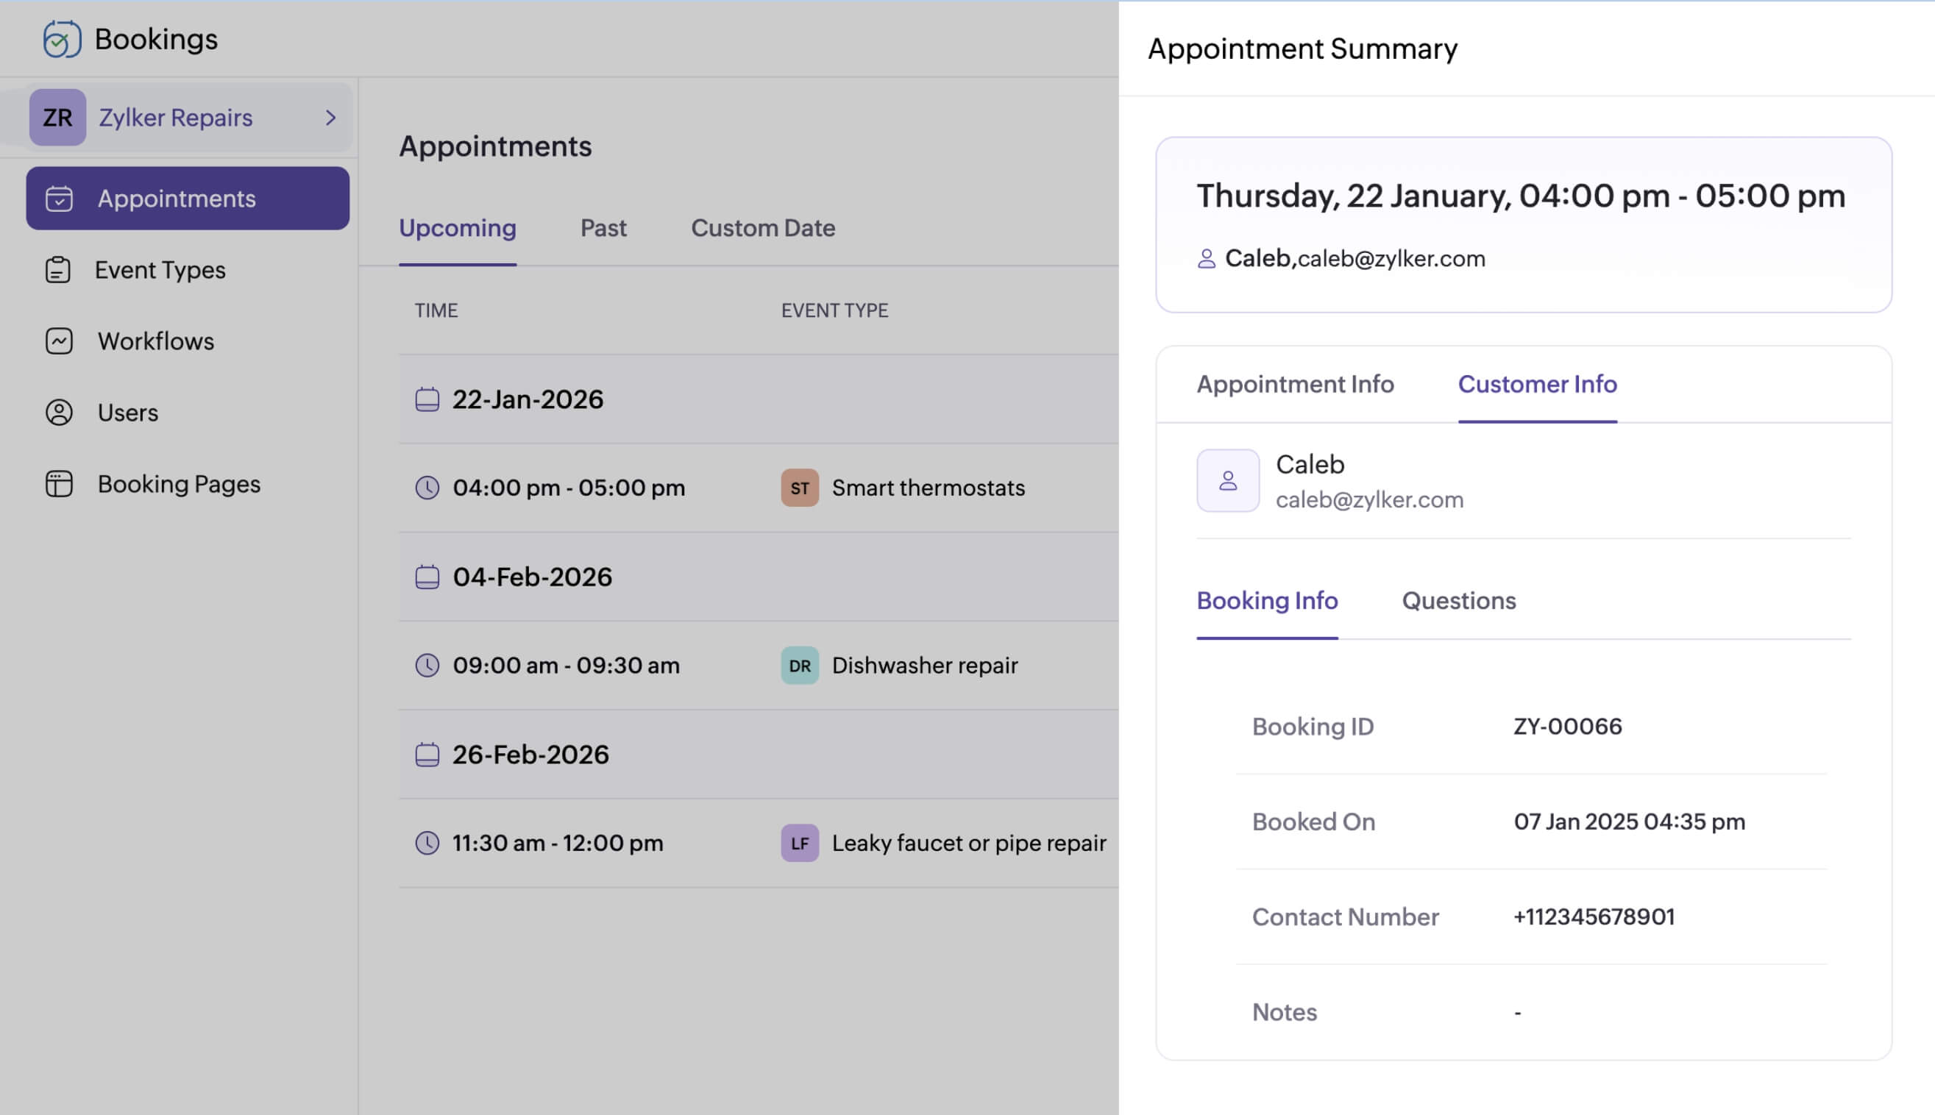Switch to Custom Date tab

[762, 228]
